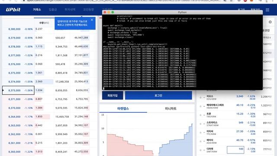The image size is (277, 156).
Task: Open the 거래소 exchange menu
Action: click(x=37, y=10)
